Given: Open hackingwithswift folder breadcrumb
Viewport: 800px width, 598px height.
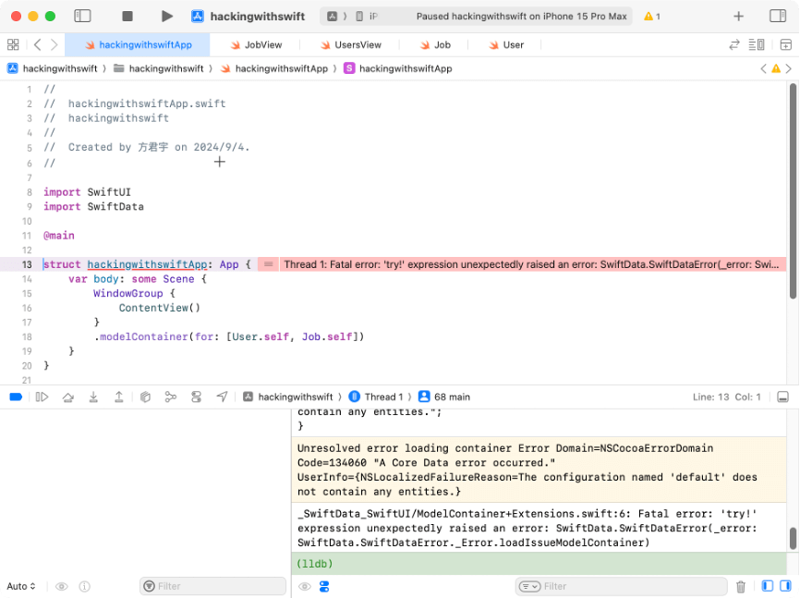Looking at the screenshot, I should [x=159, y=68].
